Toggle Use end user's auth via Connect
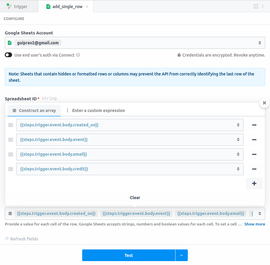Image resolution: width=270 pixels, height=265 pixels. point(8,55)
